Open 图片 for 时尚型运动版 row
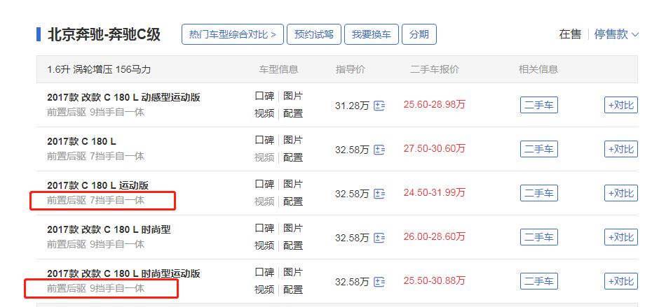 coord(293,272)
